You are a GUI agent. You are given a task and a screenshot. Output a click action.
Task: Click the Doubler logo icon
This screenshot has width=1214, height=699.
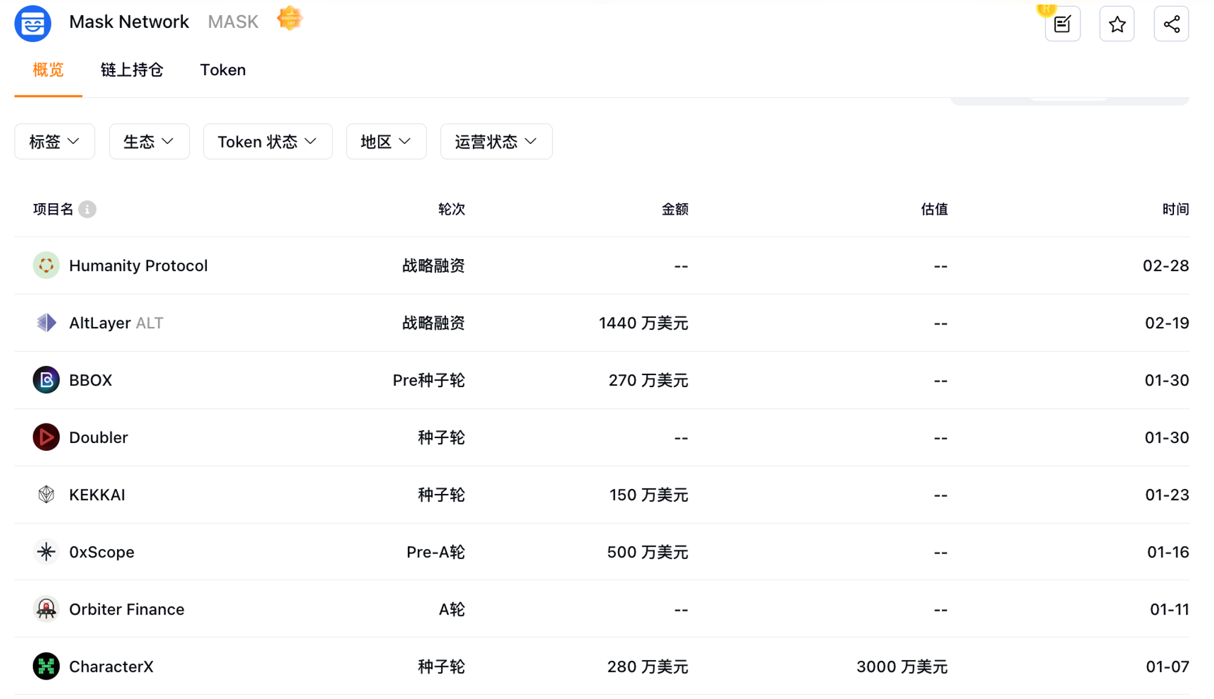tap(46, 437)
